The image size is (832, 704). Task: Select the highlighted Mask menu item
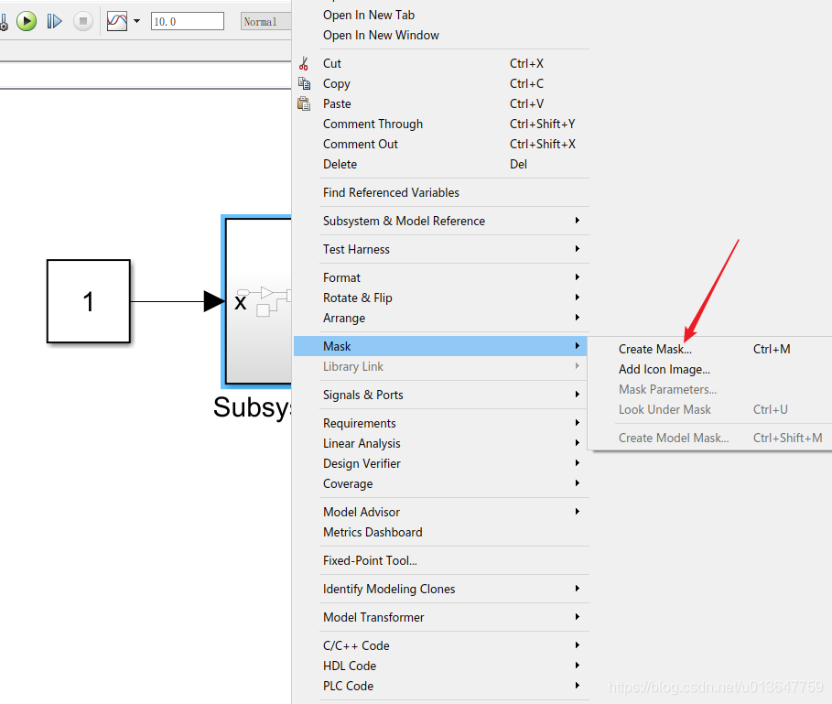coord(440,346)
